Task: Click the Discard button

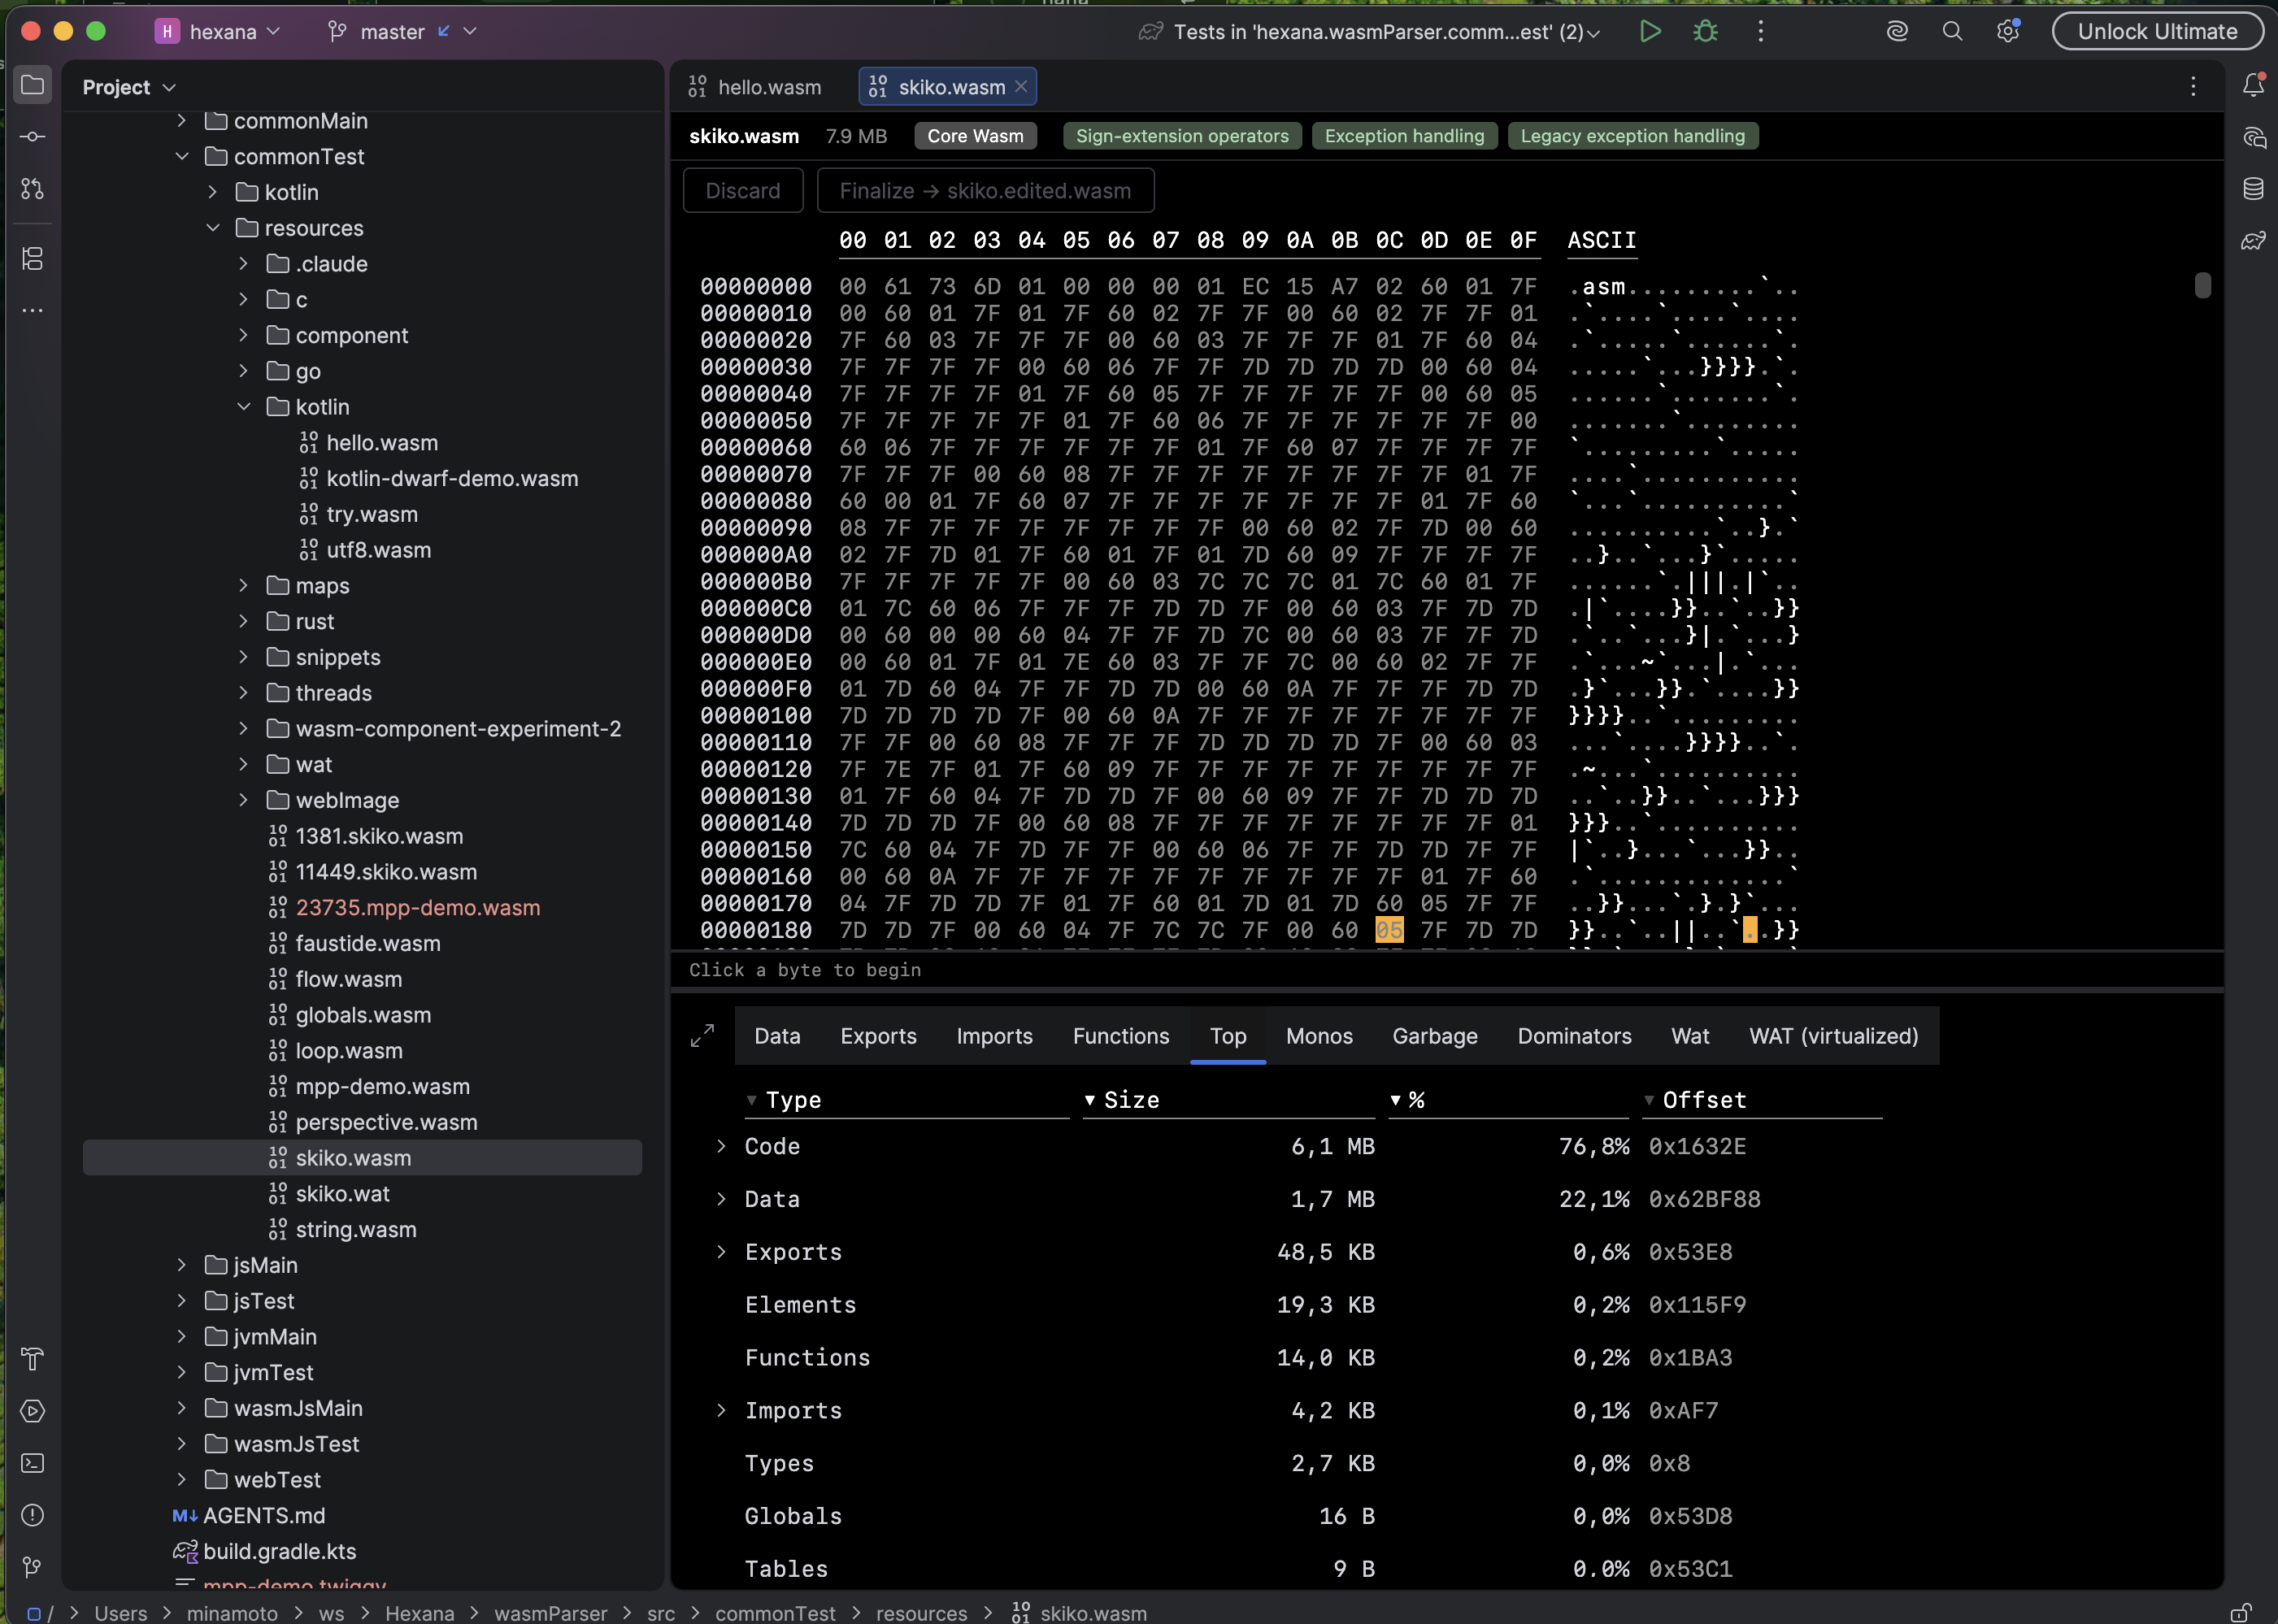Action: (743, 190)
